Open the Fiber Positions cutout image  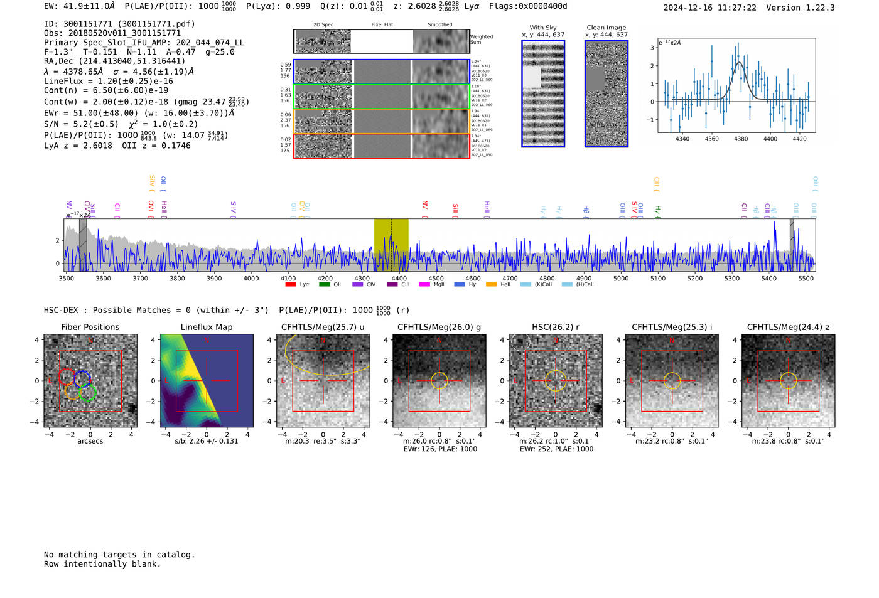(x=90, y=380)
